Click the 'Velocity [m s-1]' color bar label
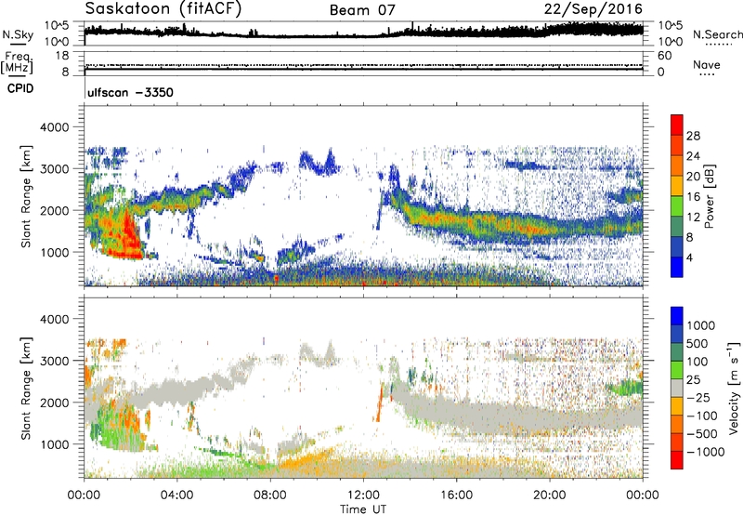This screenshot has width=743, height=515. coord(734,388)
